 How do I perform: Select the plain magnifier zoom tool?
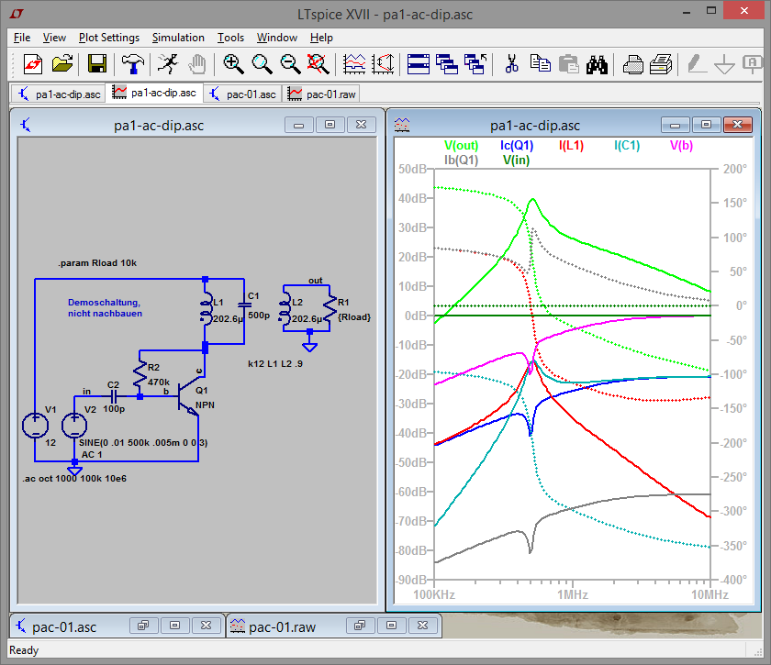(x=262, y=64)
